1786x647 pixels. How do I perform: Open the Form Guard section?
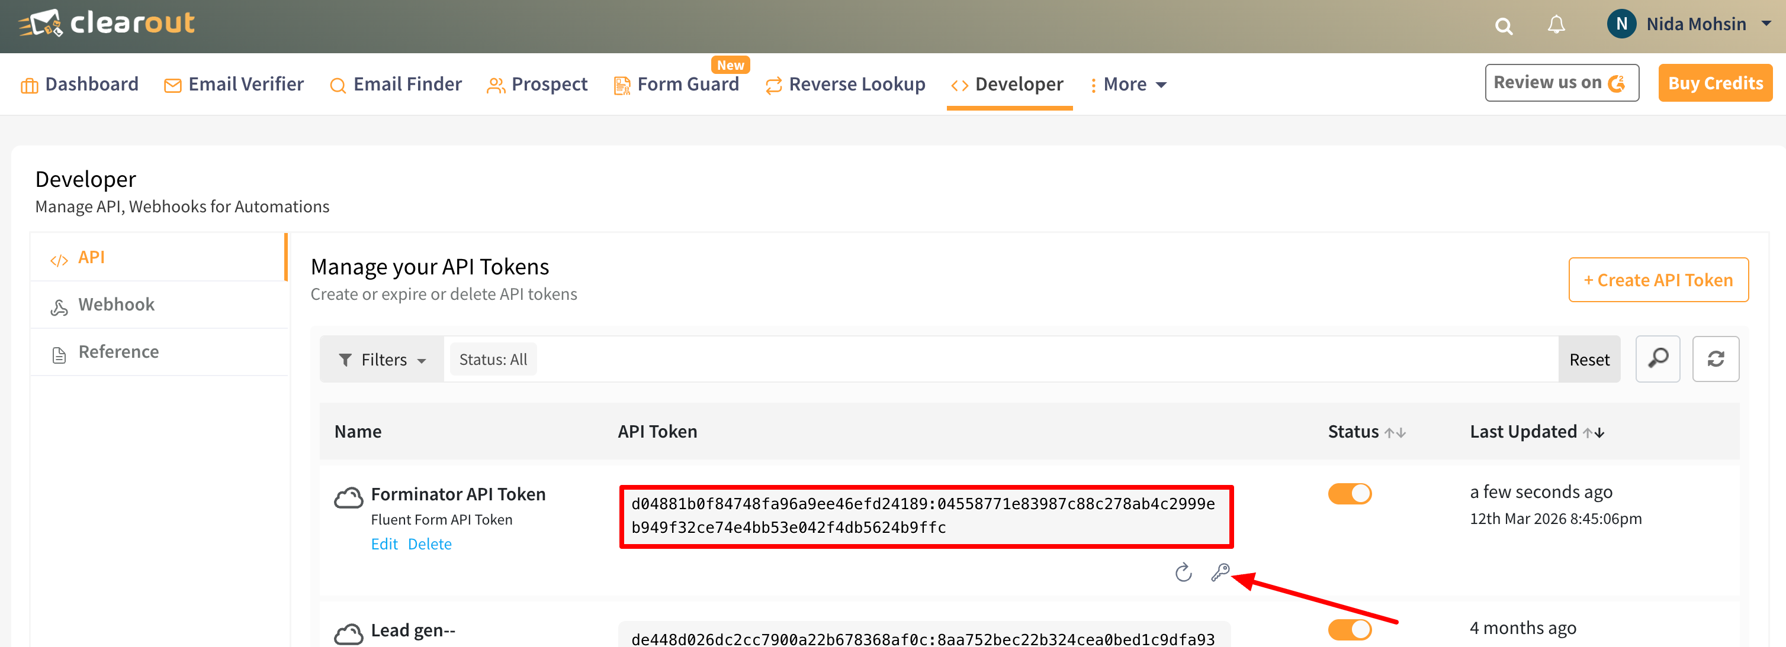[688, 84]
